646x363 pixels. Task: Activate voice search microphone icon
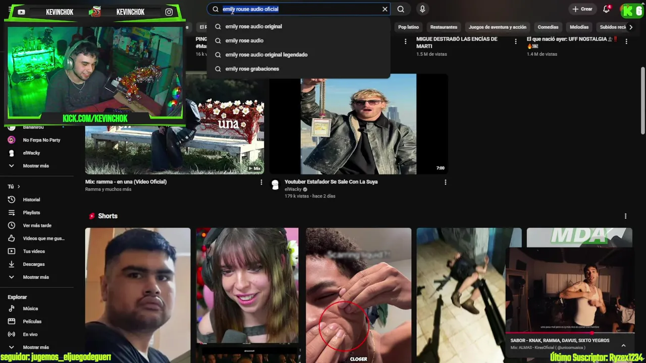pos(422,9)
